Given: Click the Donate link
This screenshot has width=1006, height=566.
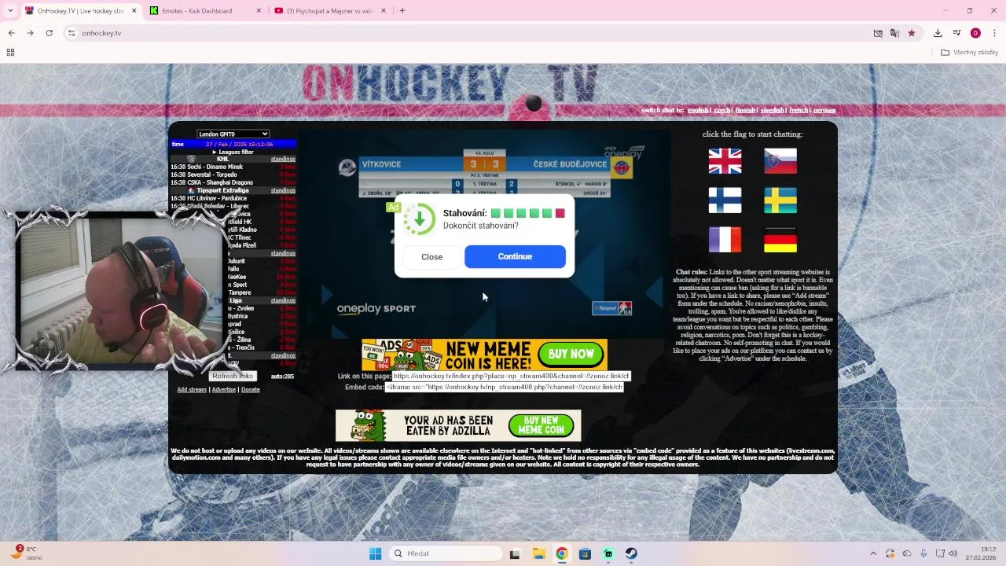Looking at the screenshot, I should 251,390.
